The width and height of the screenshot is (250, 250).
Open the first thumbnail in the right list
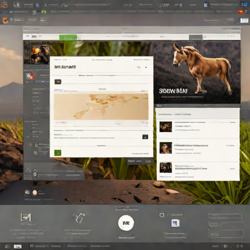pyautogui.click(x=166, y=127)
